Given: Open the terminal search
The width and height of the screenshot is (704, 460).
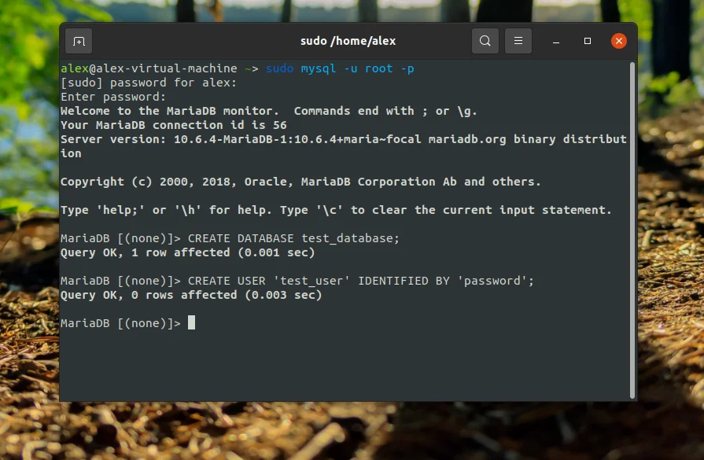Looking at the screenshot, I should click(x=485, y=41).
